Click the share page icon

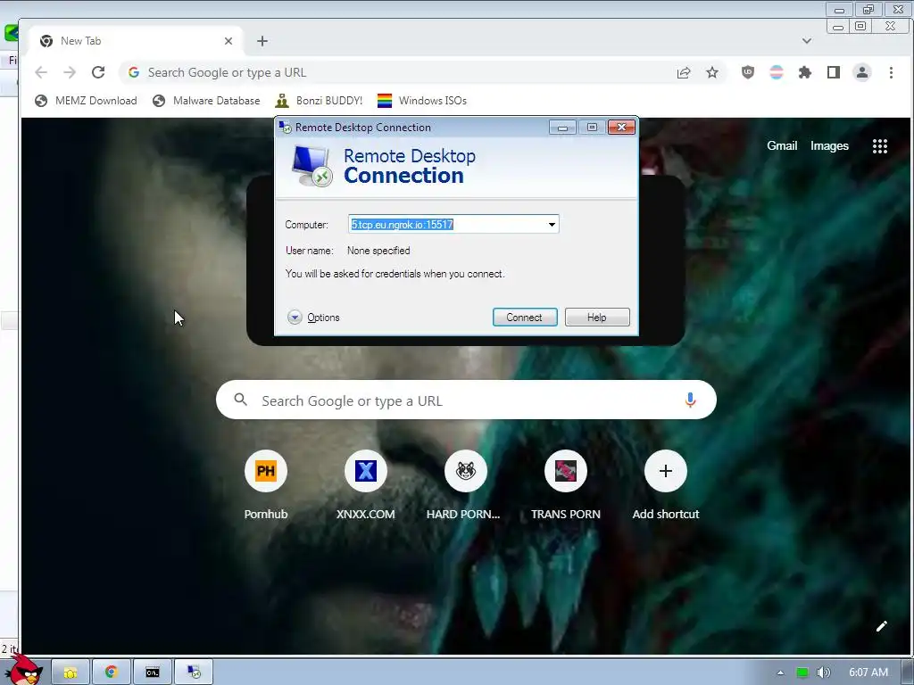pyautogui.click(x=684, y=72)
